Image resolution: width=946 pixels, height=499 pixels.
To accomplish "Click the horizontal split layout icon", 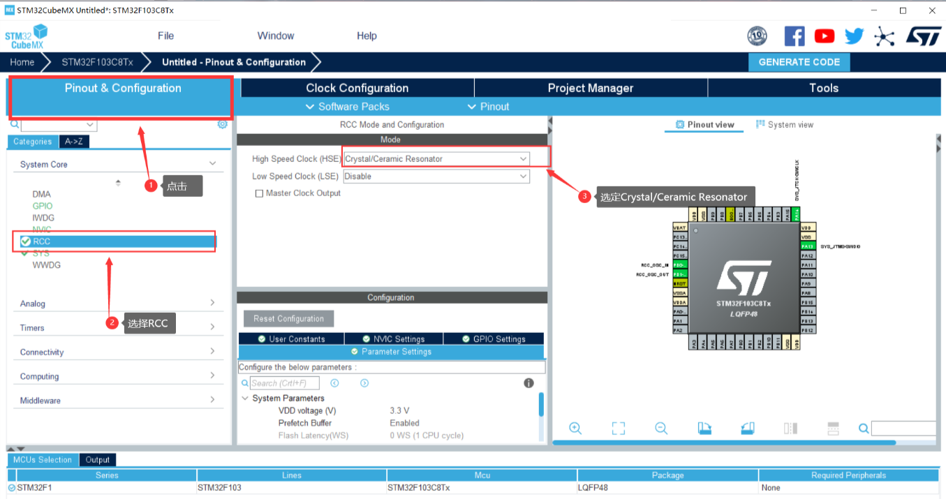I will (x=833, y=428).
